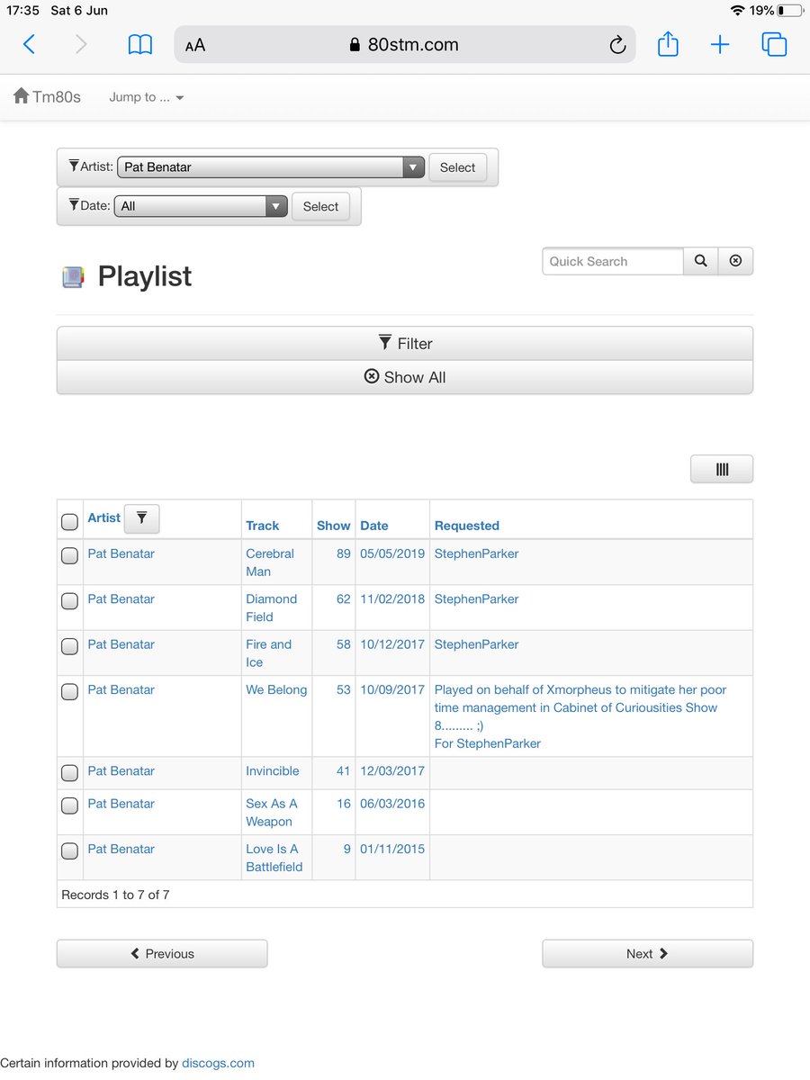Check the Love Is A Battlefield row checkbox
The height and width of the screenshot is (1080, 810).
[69, 850]
